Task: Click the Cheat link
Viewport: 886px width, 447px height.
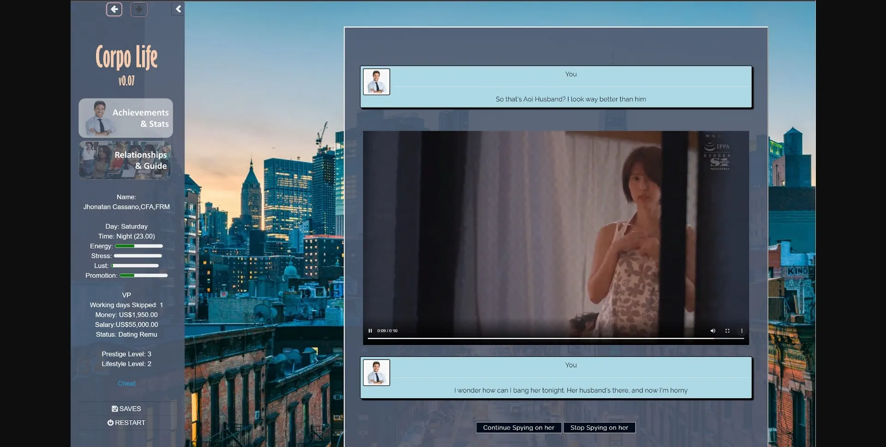Action: 126,383
